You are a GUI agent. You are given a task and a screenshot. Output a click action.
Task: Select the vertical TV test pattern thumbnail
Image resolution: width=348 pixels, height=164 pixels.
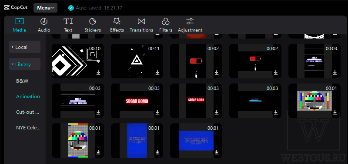point(78,141)
